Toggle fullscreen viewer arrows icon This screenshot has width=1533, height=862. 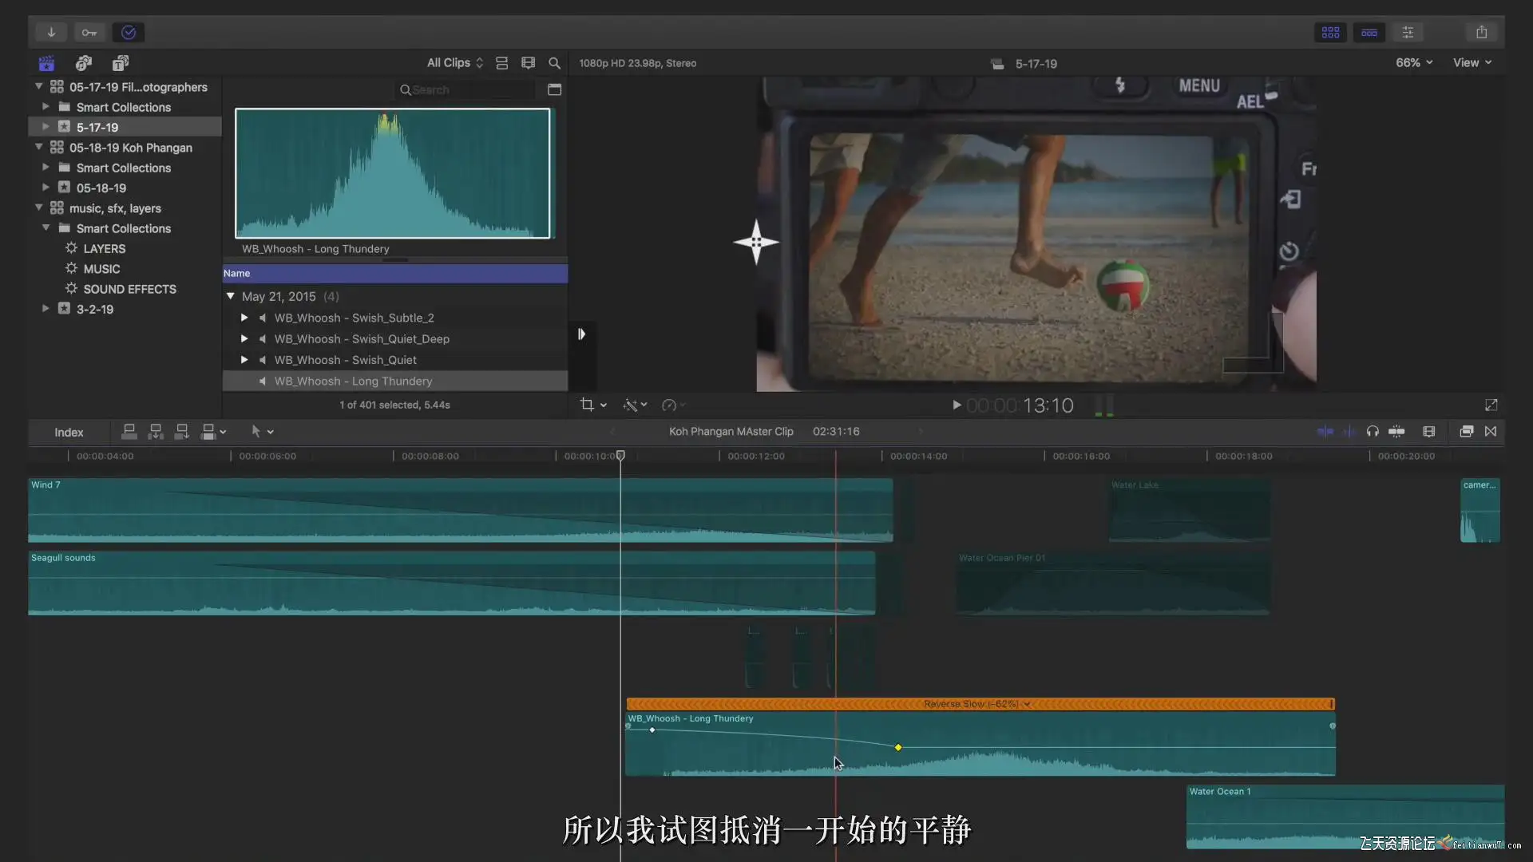point(1491,405)
